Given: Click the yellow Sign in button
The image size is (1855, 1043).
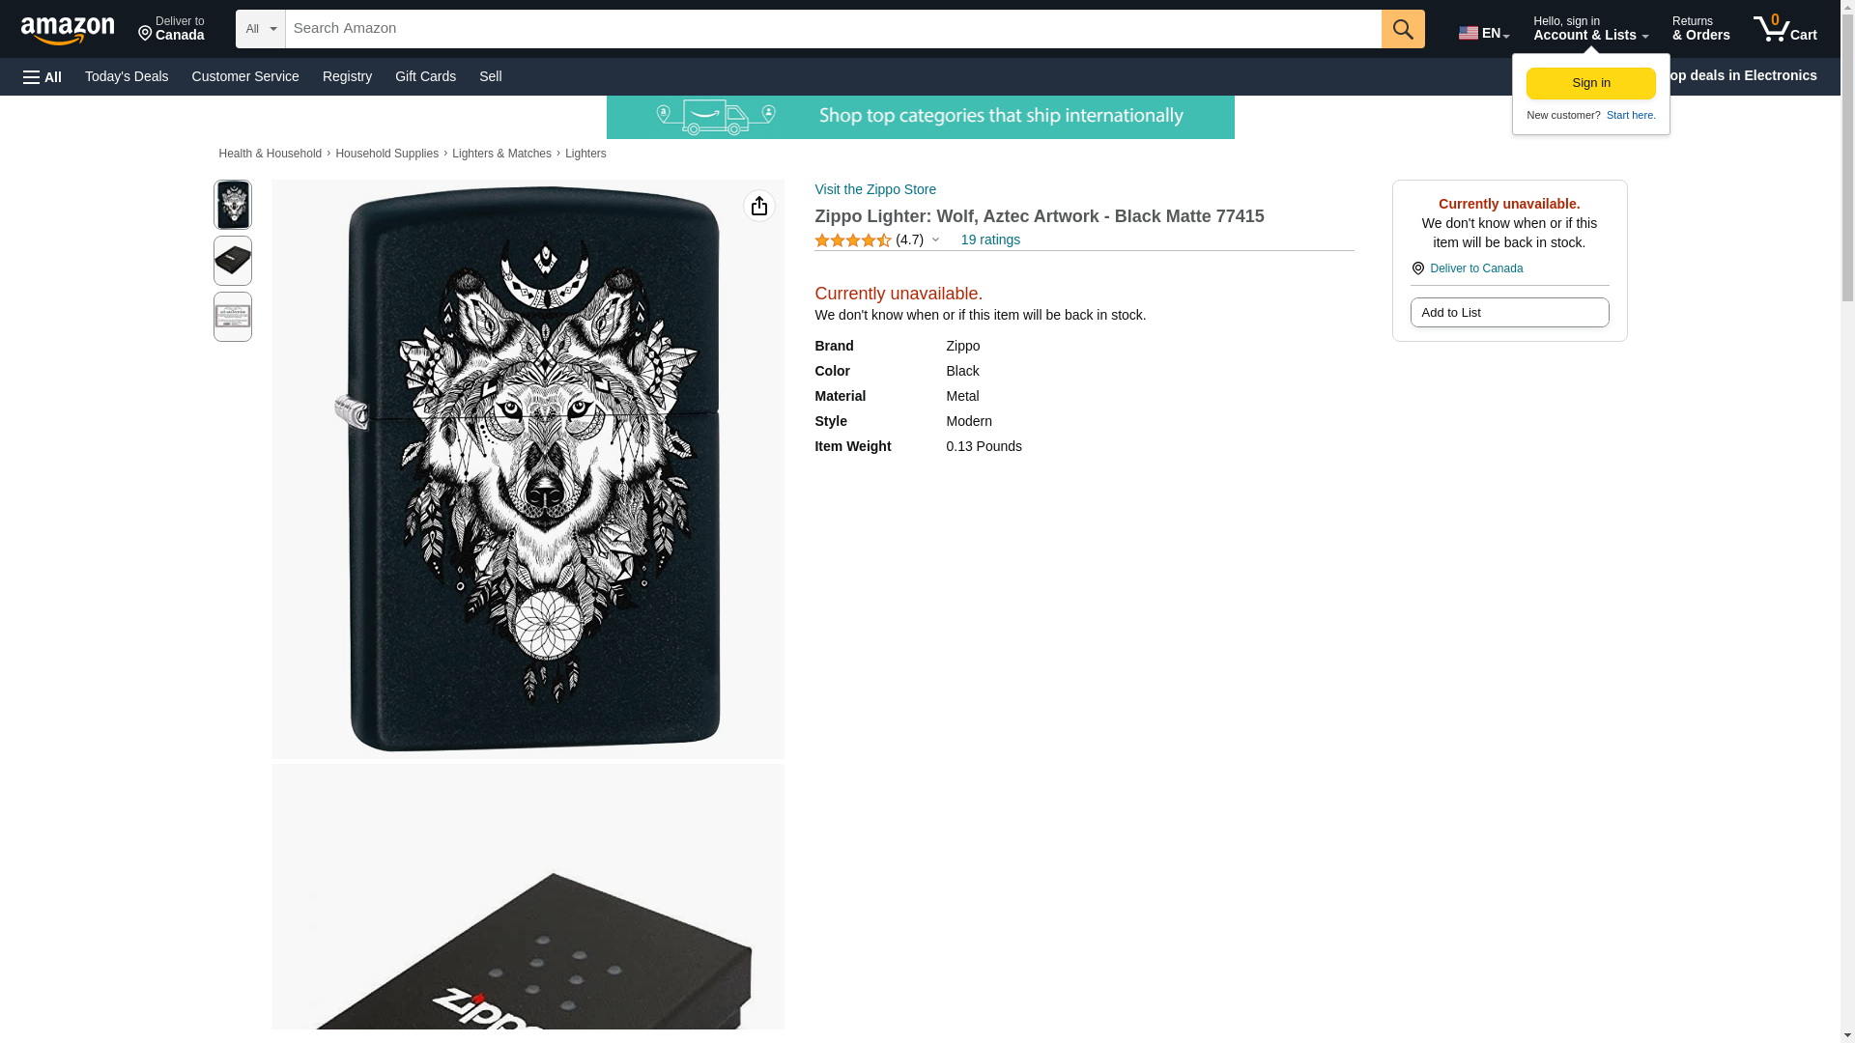Looking at the screenshot, I should [1591, 84].
